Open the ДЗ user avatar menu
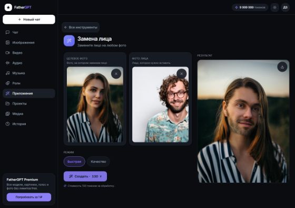 [x=285, y=7]
